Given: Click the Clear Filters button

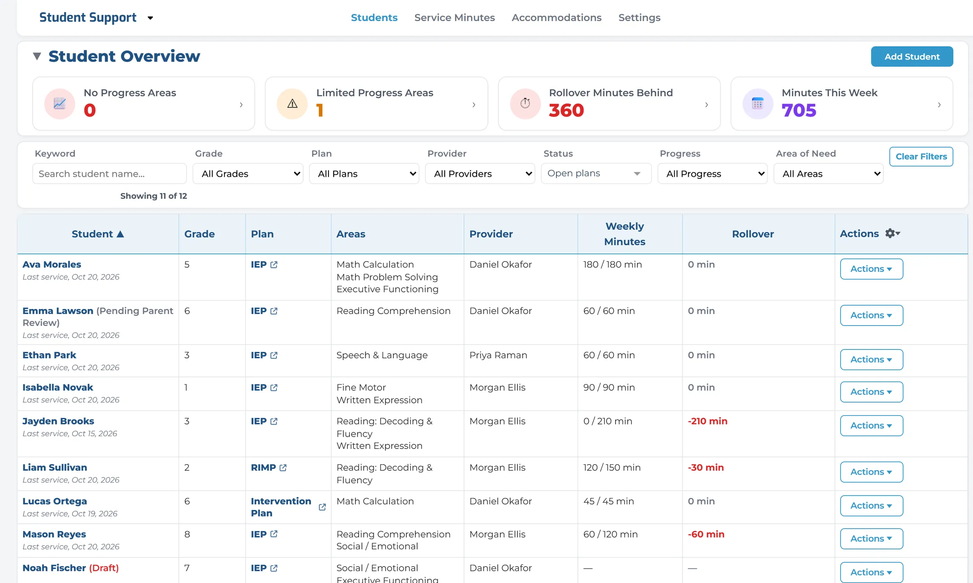Looking at the screenshot, I should [921, 156].
